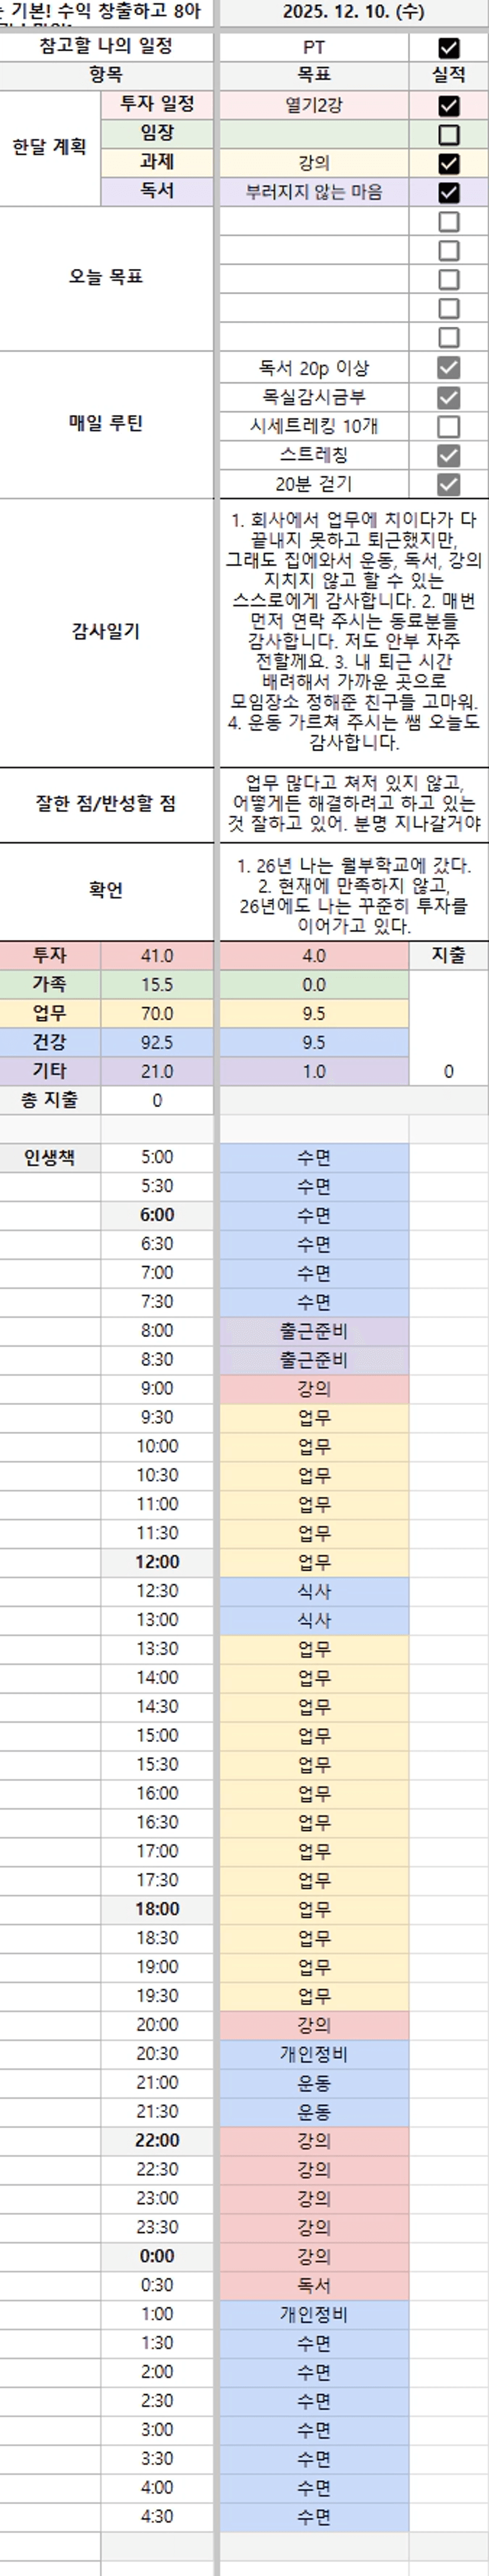Toggle the 독서 20p 이상 checkbox
489x2576 pixels.
(x=449, y=368)
